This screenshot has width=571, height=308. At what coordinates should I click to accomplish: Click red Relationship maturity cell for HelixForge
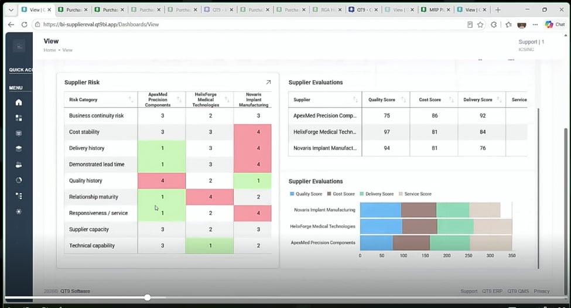(x=210, y=197)
